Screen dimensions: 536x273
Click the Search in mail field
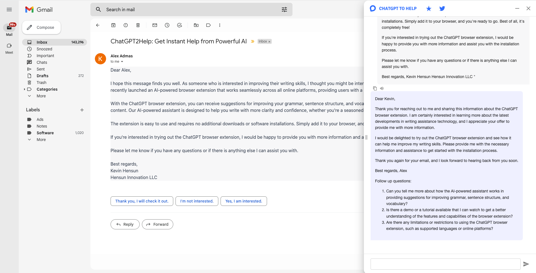pos(191,10)
